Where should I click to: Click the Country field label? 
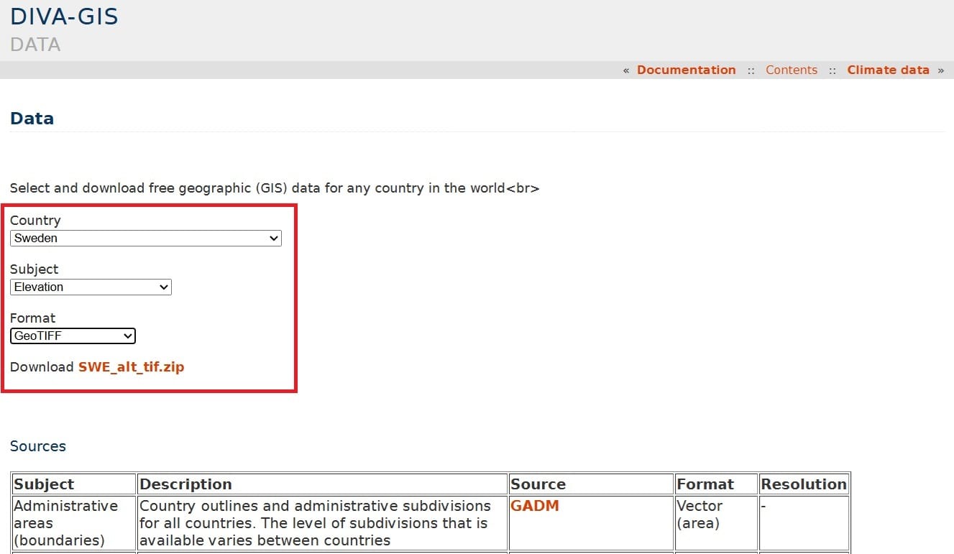pyautogui.click(x=35, y=221)
